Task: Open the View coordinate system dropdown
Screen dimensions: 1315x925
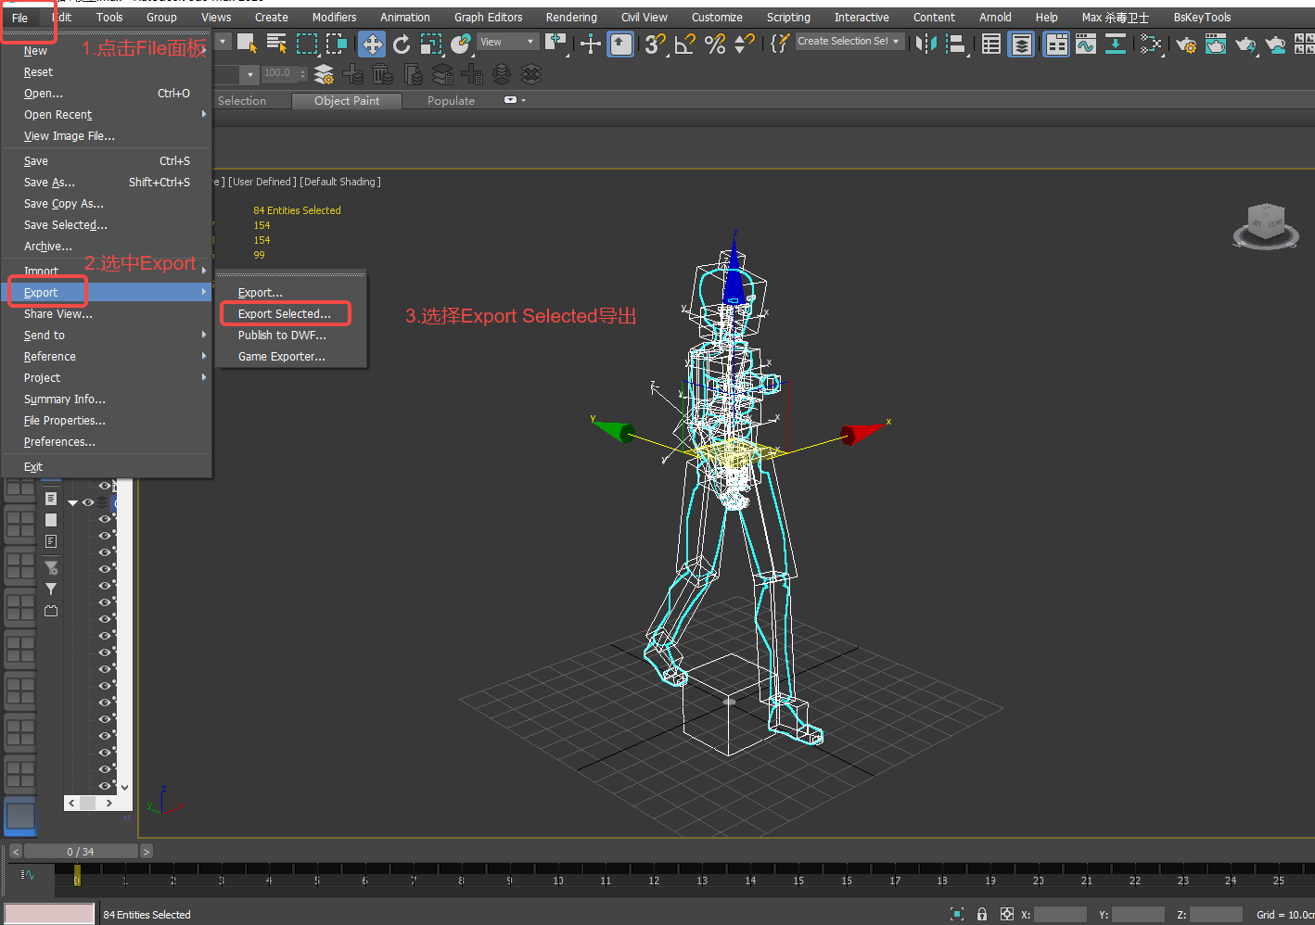Action: pos(507,42)
